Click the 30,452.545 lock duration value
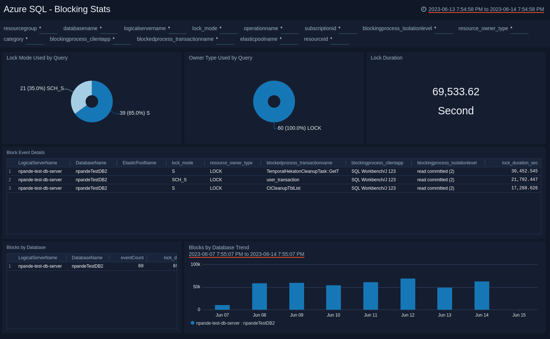The image size is (550, 339). point(525,171)
